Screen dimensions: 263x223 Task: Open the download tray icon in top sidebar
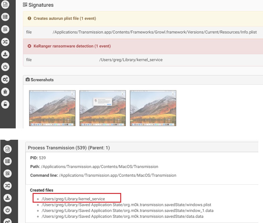[5, 54]
